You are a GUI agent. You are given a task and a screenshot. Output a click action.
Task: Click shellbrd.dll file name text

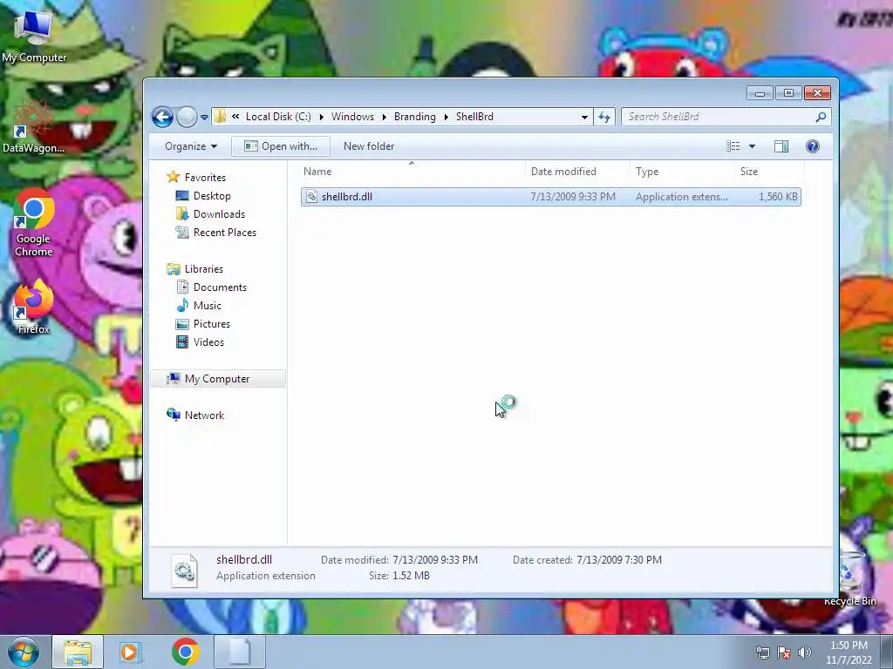click(347, 197)
